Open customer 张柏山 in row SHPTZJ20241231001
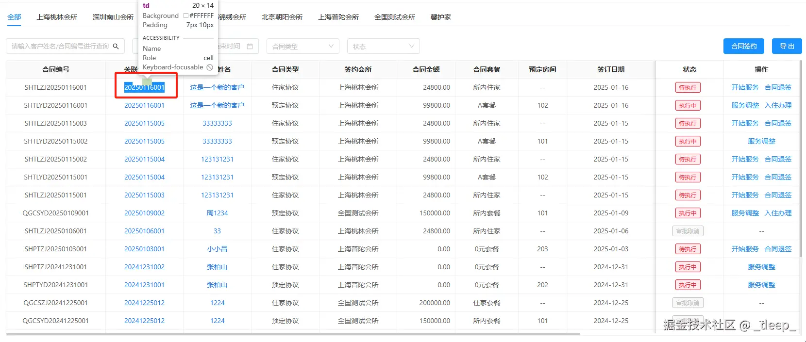The image size is (806, 342). (x=217, y=267)
